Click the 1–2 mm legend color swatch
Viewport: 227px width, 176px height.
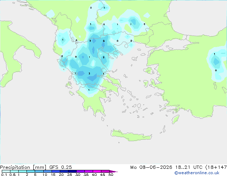coord(23,171)
